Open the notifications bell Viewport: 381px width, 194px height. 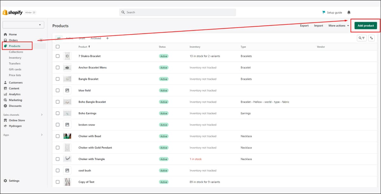[349, 12]
